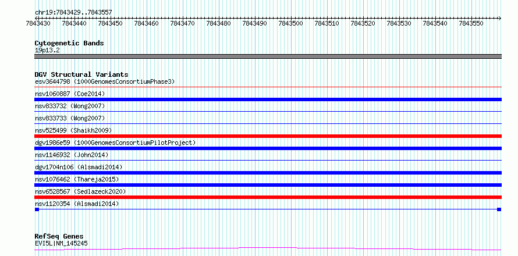The image size is (518, 256).
Task: Open variant nsv833733 (Wong2007) label
Action: pyautogui.click(x=70, y=118)
